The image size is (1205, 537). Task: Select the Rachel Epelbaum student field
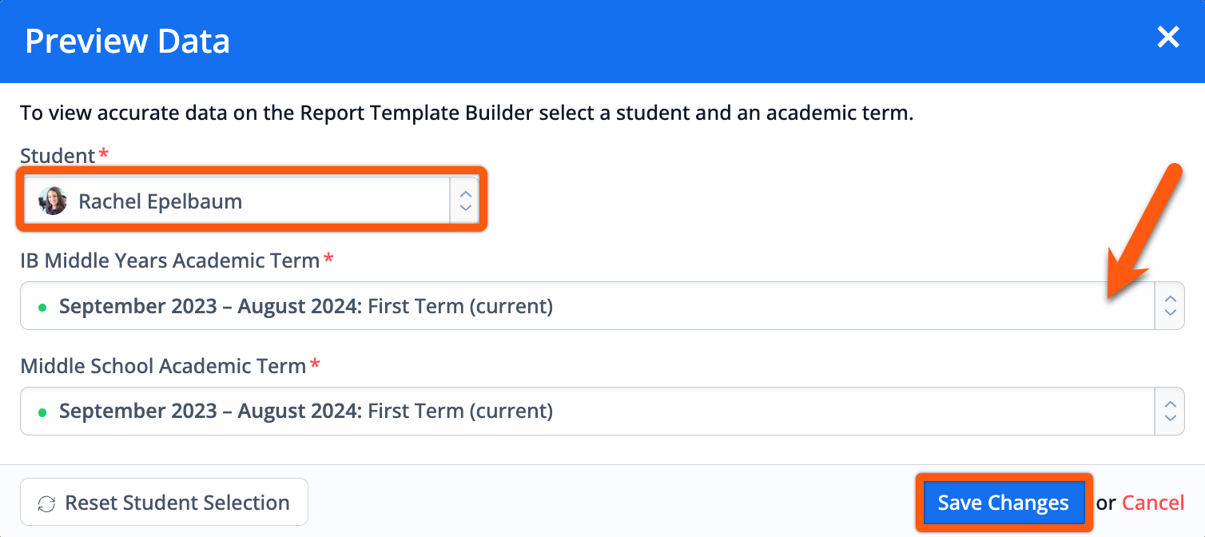(x=251, y=200)
